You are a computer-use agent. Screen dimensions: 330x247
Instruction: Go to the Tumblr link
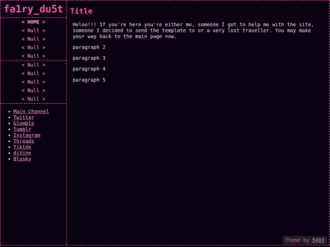click(x=22, y=129)
